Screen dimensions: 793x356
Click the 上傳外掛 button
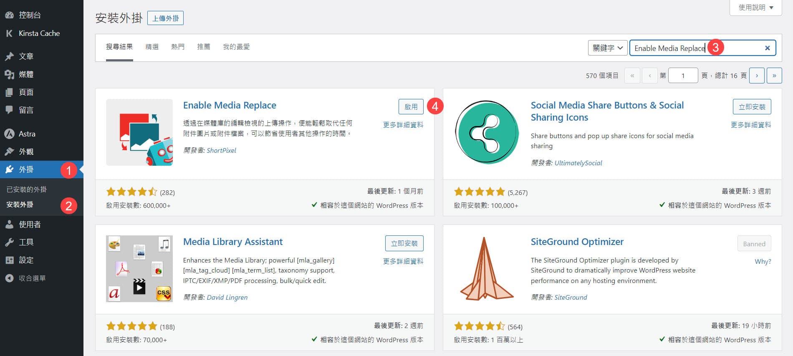(x=165, y=18)
